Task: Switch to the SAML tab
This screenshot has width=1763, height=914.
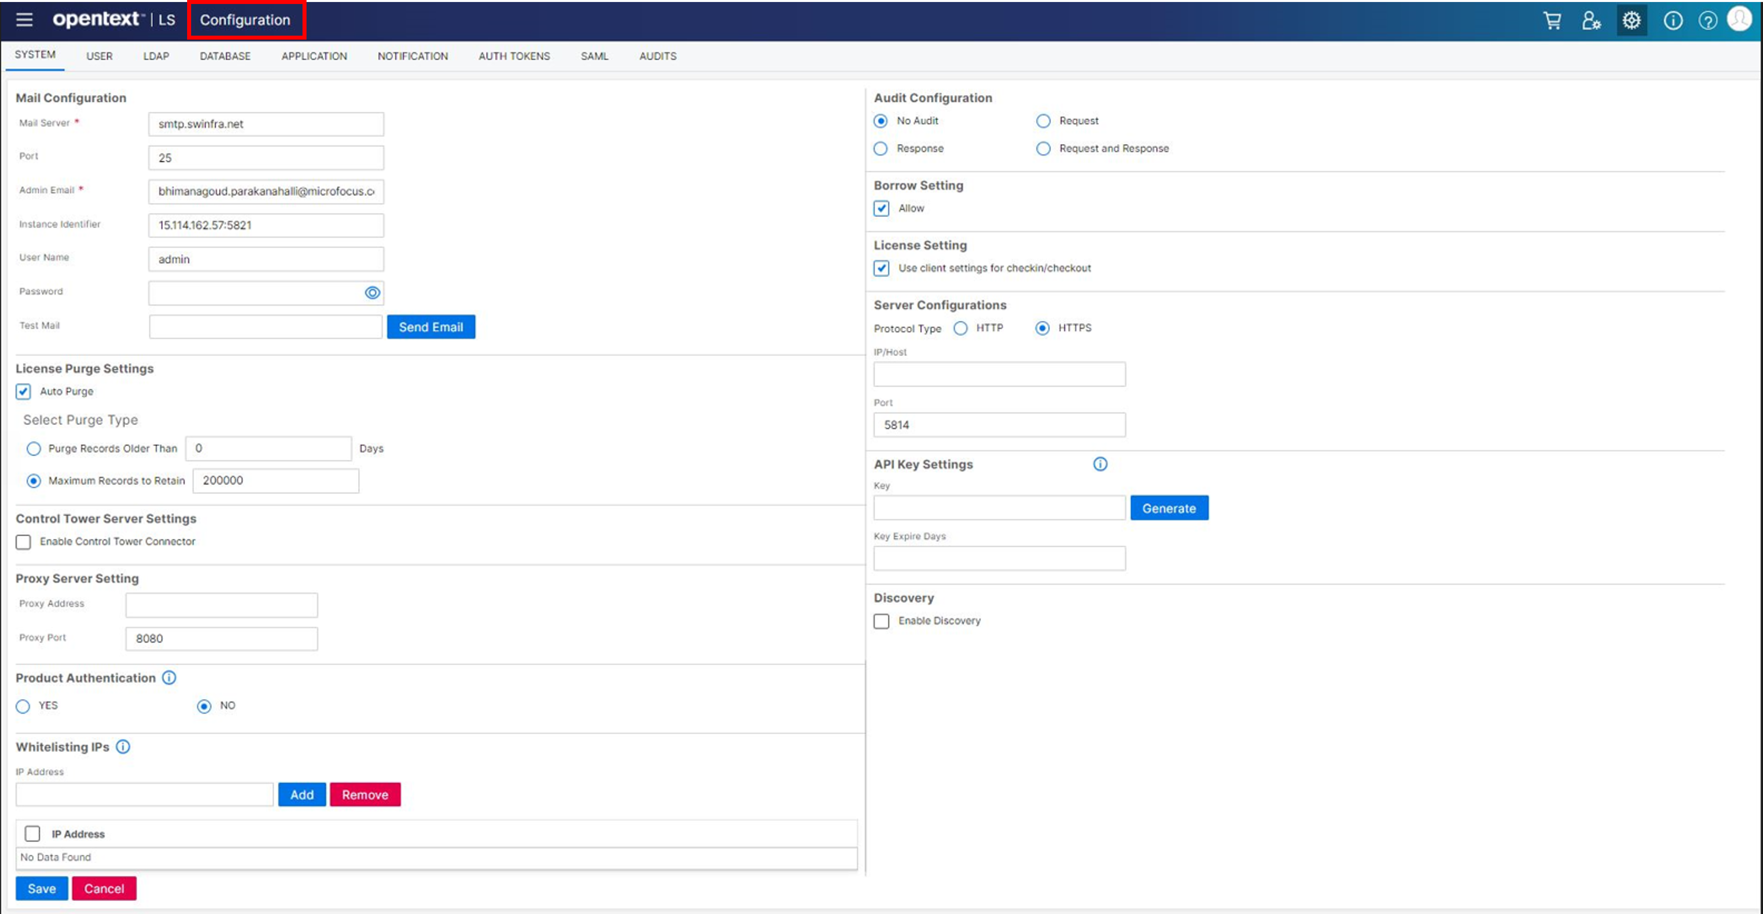Action: pyautogui.click(x=594, y=56)
